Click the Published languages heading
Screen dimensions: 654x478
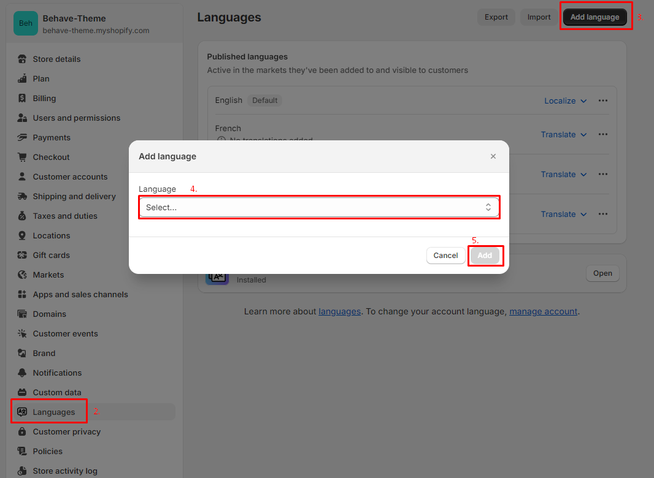coord(247,56)
